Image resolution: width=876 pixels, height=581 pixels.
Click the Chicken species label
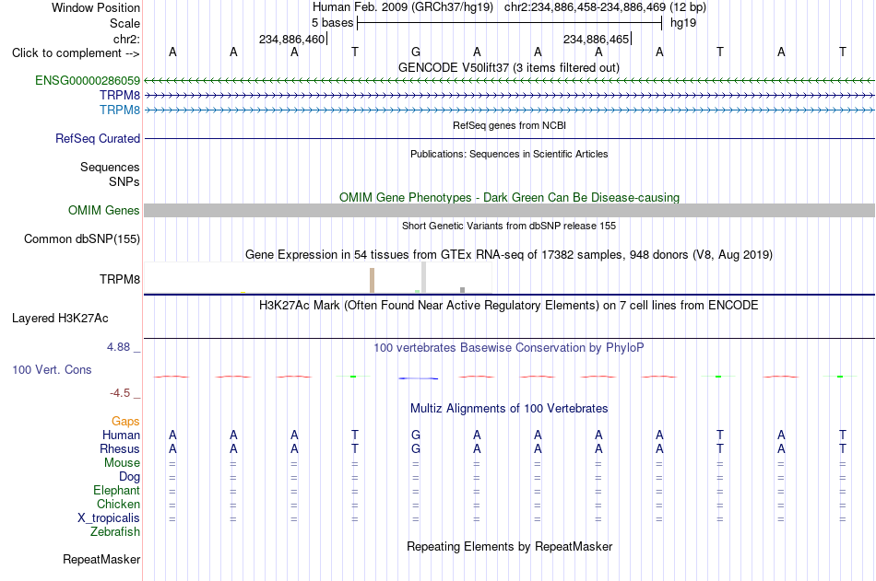tap(118, 504)
